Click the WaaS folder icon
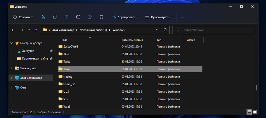 [x=61, y=106]
